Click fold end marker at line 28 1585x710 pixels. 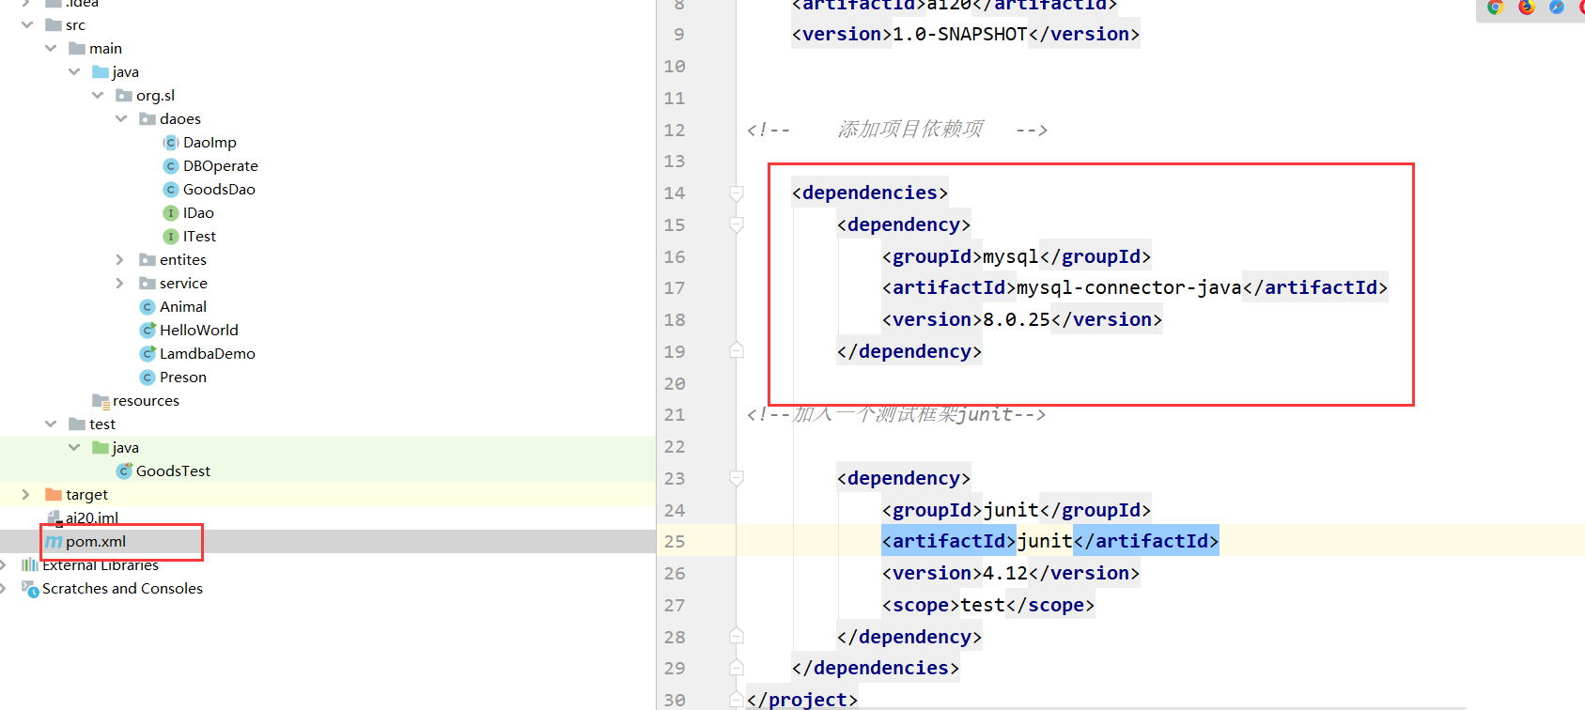point(737,636)
